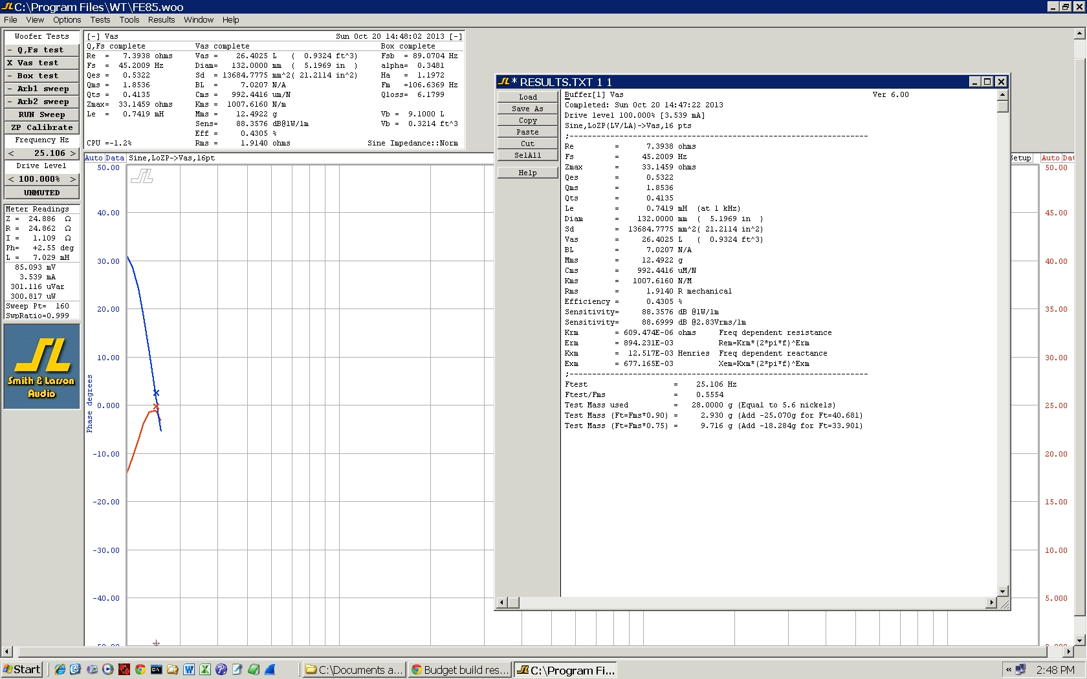Launch Chrome from the quick launch bar
Screen dimensions: 1087x679
click(x=140, y=669)
